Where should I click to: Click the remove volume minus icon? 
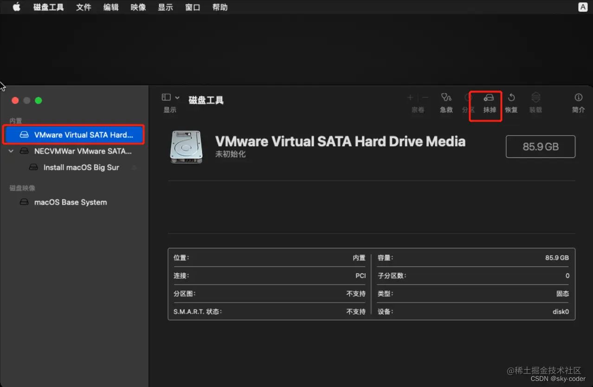click(x=425, y=97)
